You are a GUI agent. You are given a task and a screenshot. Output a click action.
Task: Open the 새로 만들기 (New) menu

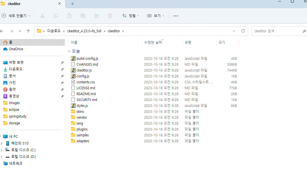[16, 16]
